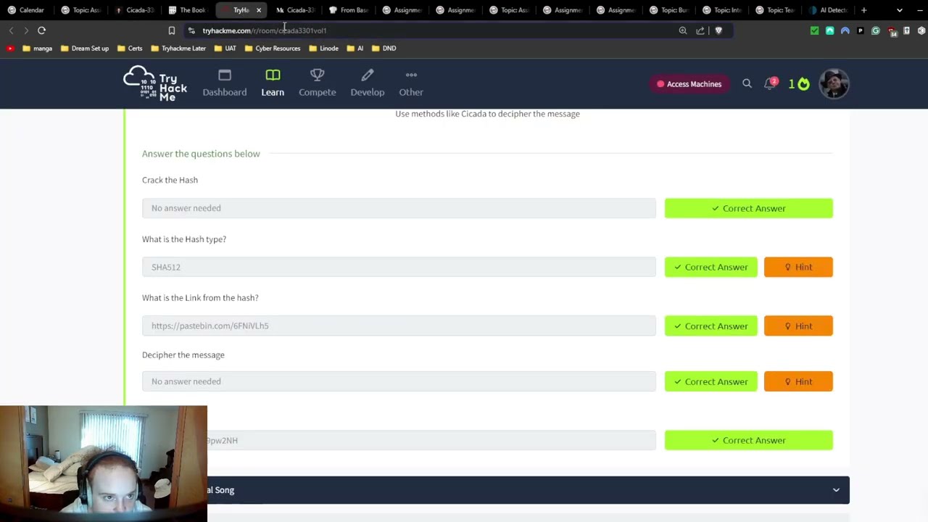Open the Dream Set up bookmarks folder
The image size is (928, 522).
[x=85, y=49]
